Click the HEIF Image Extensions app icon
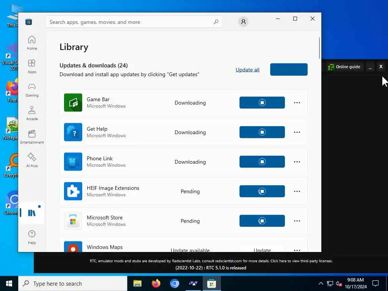Viewport: 388px width, 291px height. [x=73, y=191]
